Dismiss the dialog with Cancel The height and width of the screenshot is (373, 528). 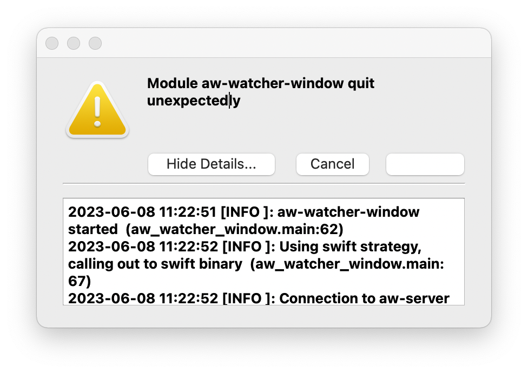(x=333, y=164)
